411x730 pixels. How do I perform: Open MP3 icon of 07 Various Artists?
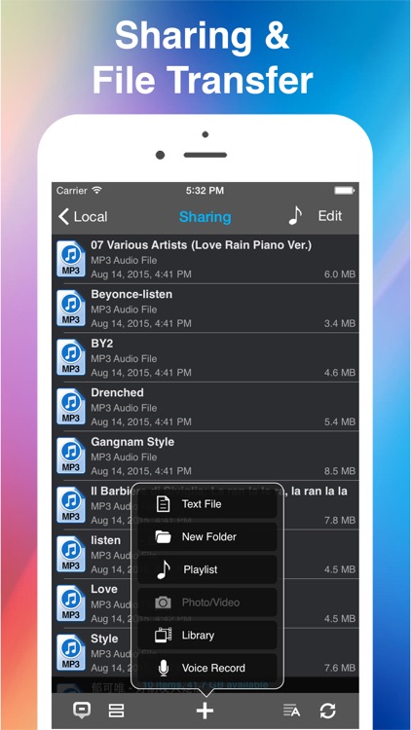(x=71, y=259)
